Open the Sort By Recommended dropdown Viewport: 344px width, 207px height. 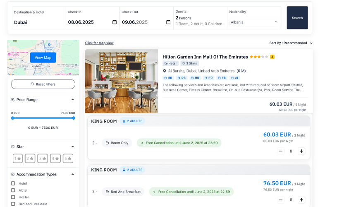coord(291,43)
